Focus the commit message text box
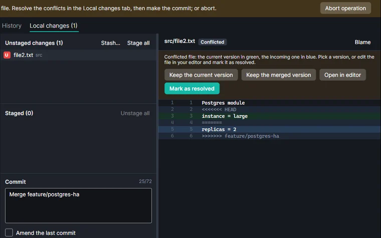 (x=78, y=205)
